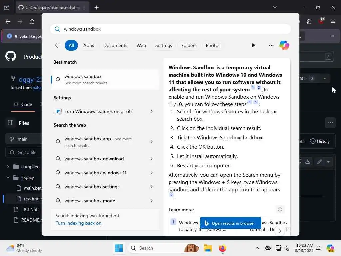The image size is (341, 256).
Task: Expand Turn Windows features on or off result
Action: coord(152,111)
